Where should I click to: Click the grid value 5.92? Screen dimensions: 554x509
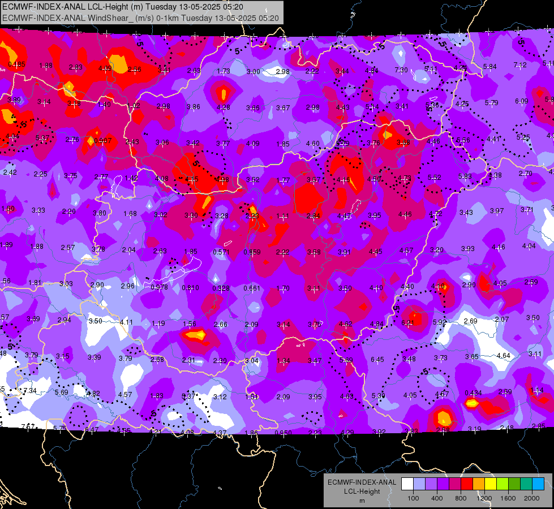tap(440, 322)
